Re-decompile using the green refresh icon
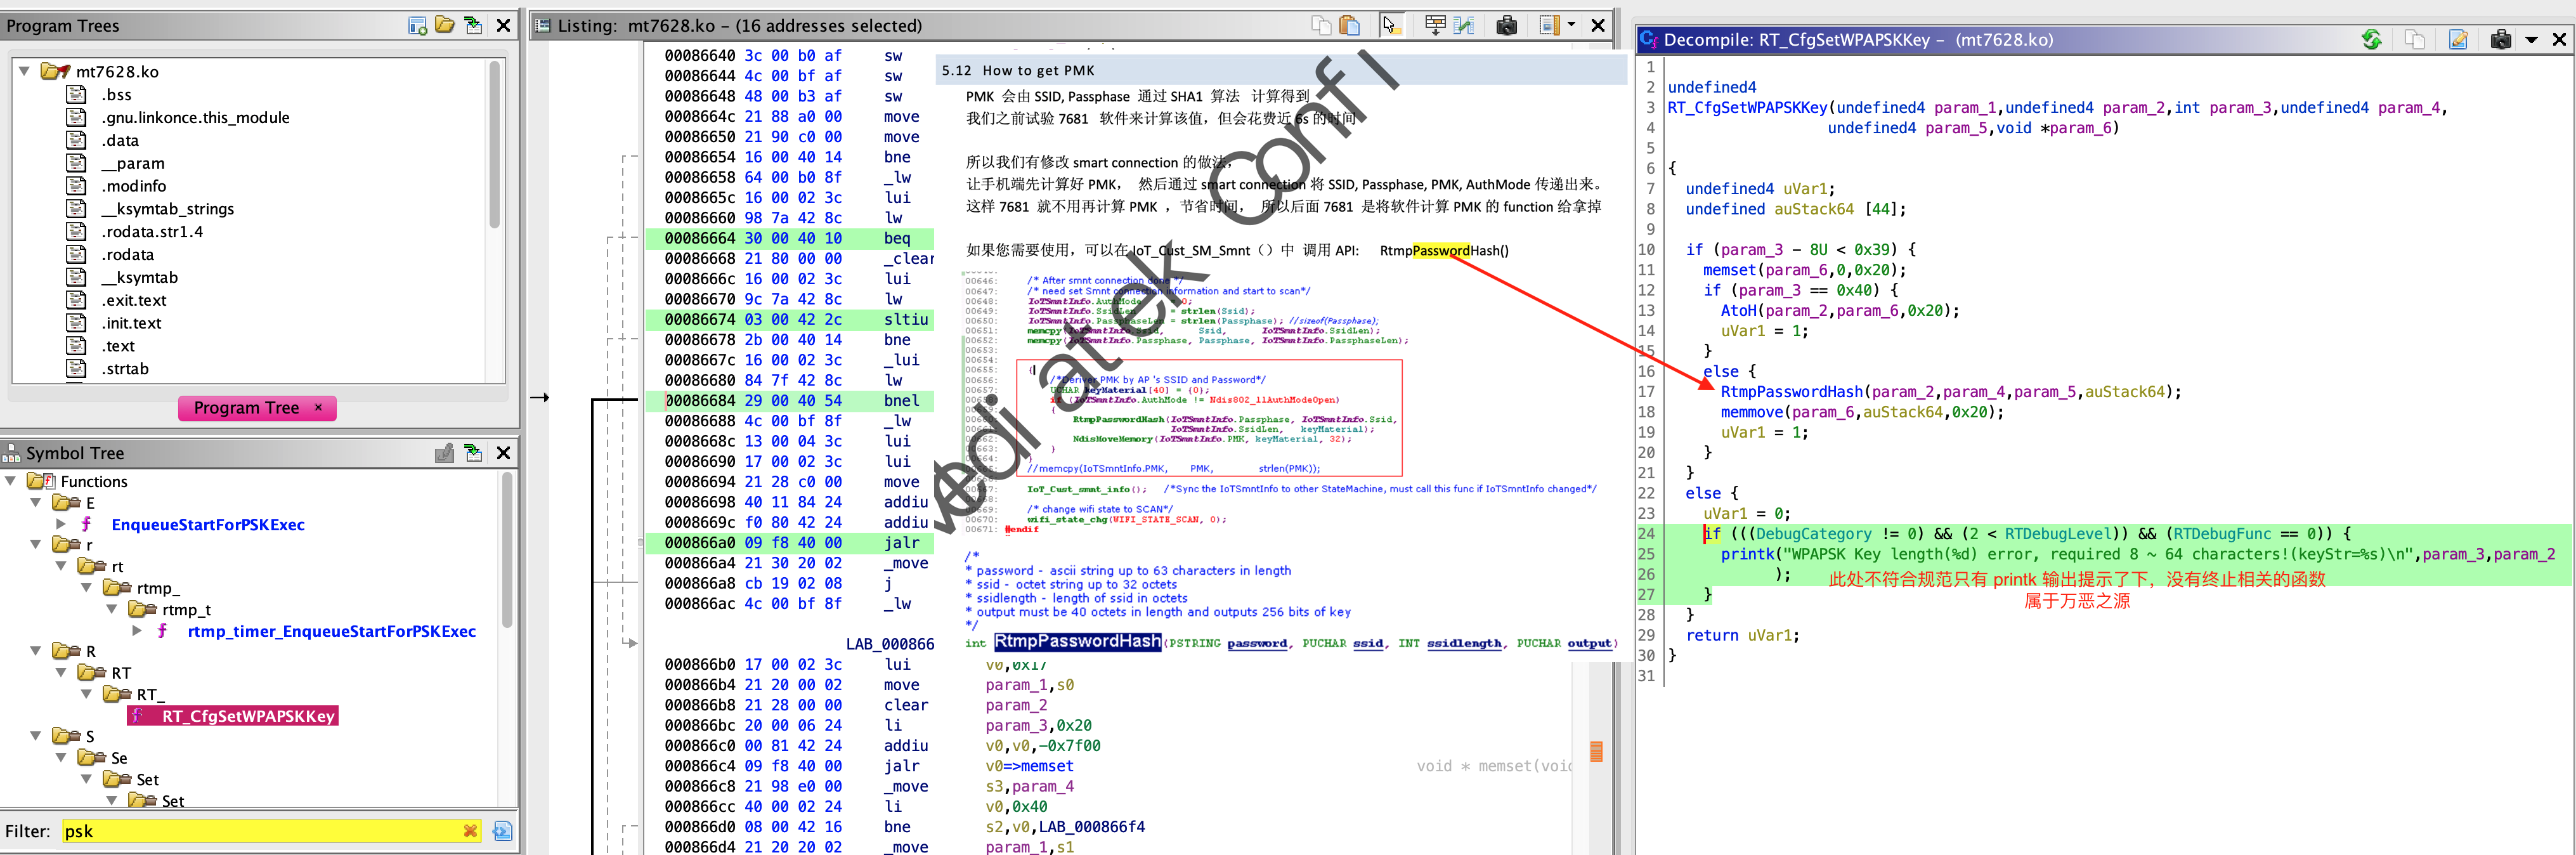This screenshot has width=2576, height=855. (2371, 39)
